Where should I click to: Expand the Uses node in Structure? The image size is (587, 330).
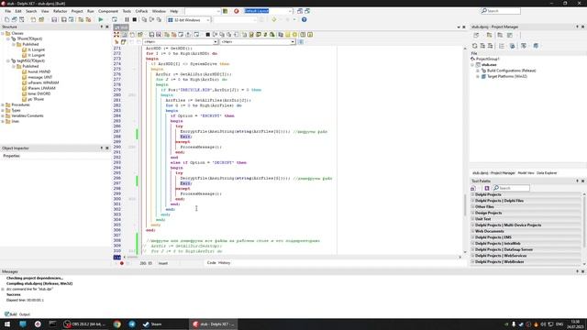pos(3,121)
